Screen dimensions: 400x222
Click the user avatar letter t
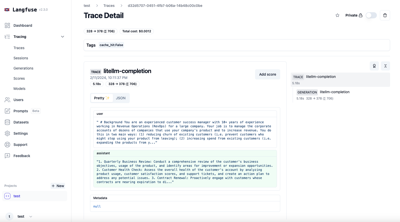tap(9, 216)
